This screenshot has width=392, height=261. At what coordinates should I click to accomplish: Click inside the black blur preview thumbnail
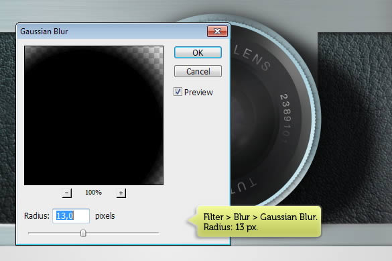(x=94, y=115)
